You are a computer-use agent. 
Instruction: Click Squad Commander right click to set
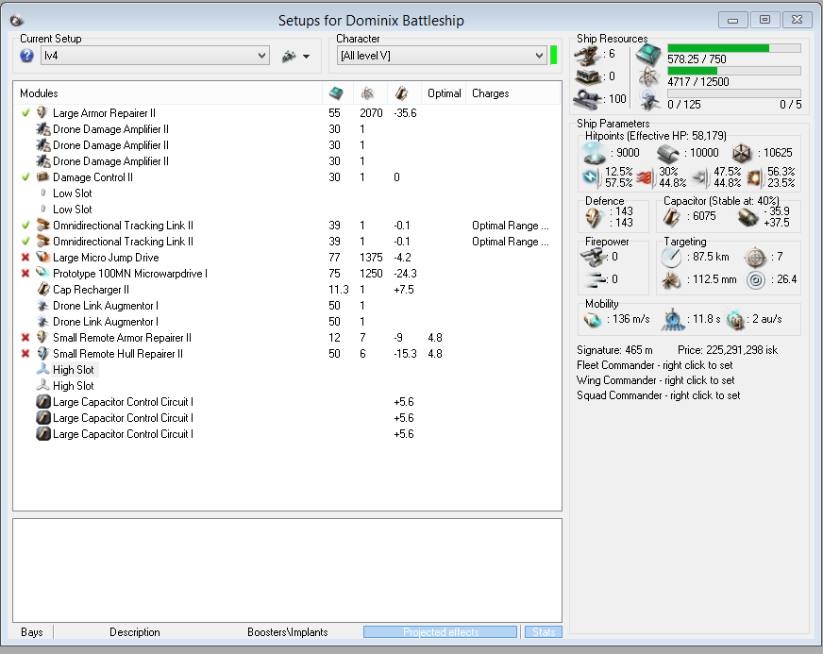(x=658, y=395)
